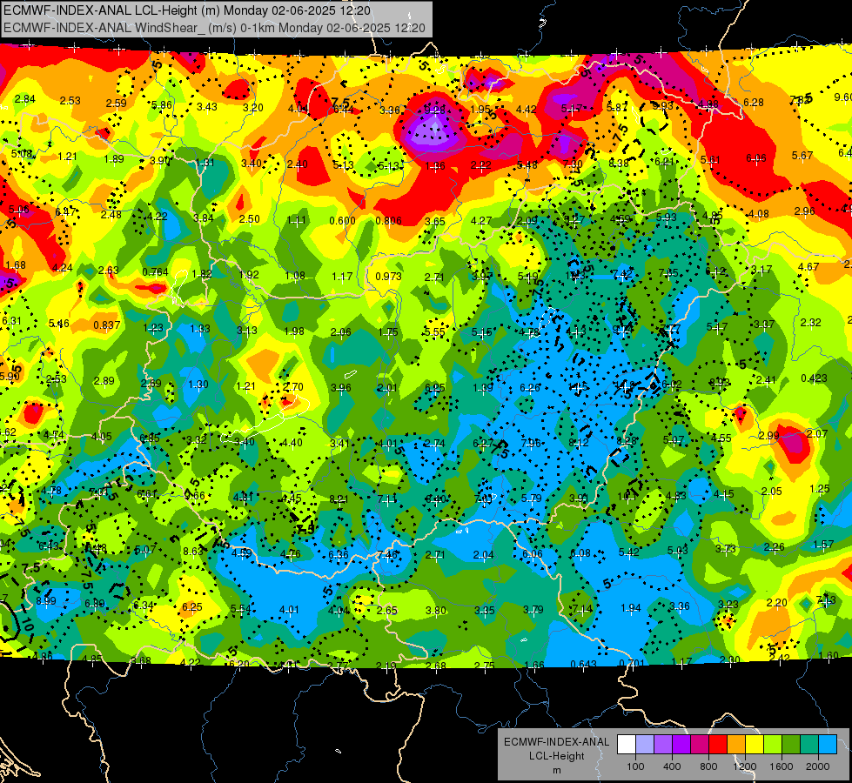Viewport: 852px width, 783px height.
Task: Click the legend unit label m
Action: 556,771
